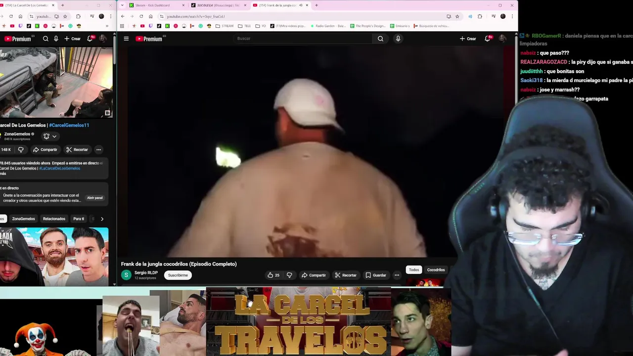633x356 pixels.
Task: Open more actions next to Guardar
Action: (x=397, y=275)
